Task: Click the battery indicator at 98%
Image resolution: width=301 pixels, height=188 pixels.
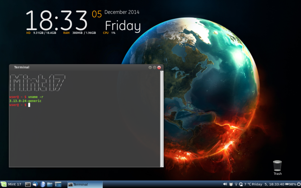Action: (x=290, y=184)
